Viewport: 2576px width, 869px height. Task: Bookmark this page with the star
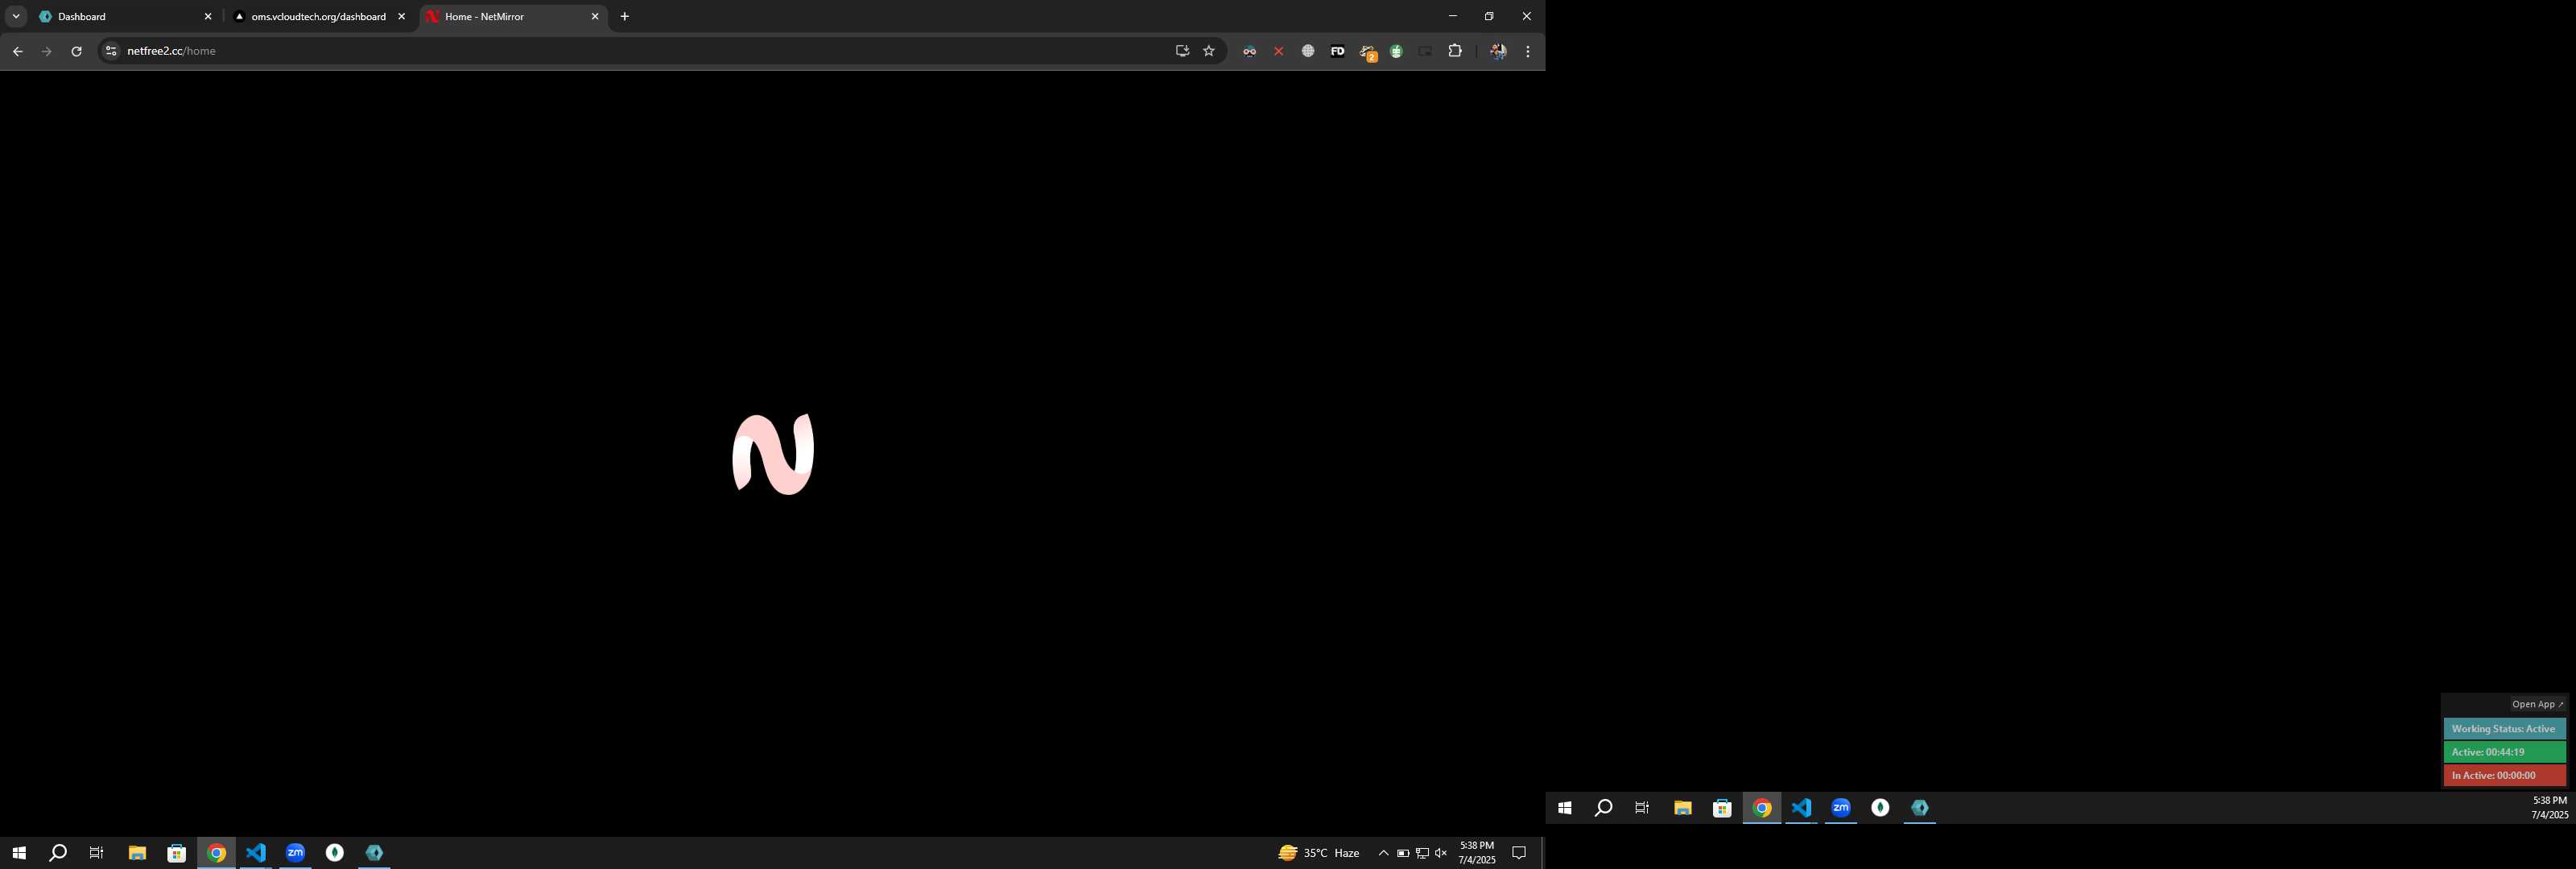[1209, 51]
